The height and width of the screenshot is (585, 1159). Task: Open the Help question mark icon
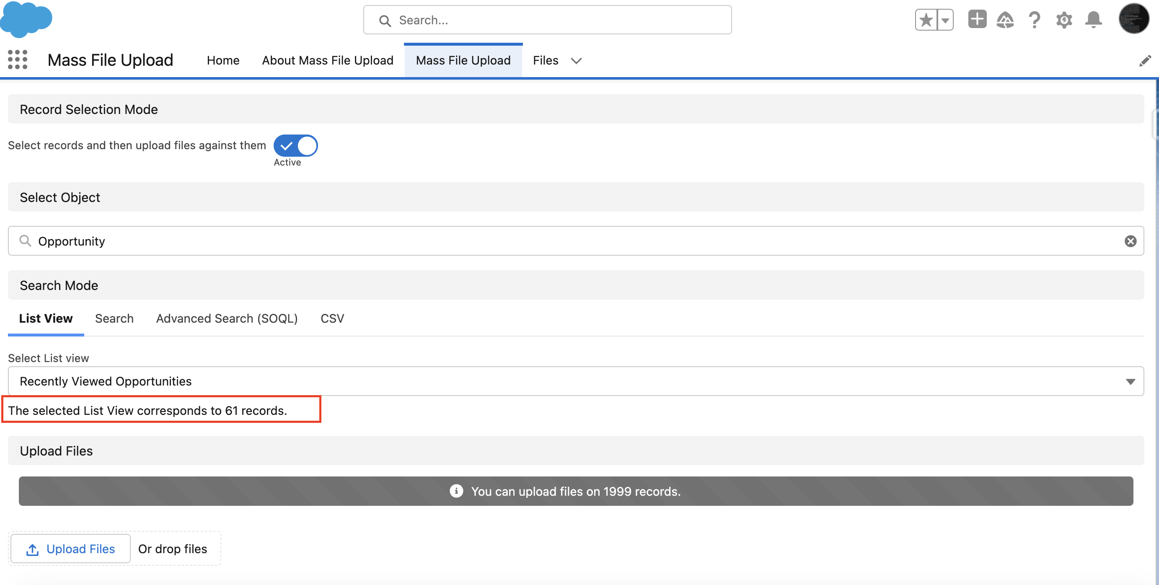[x=1035, y=20]
